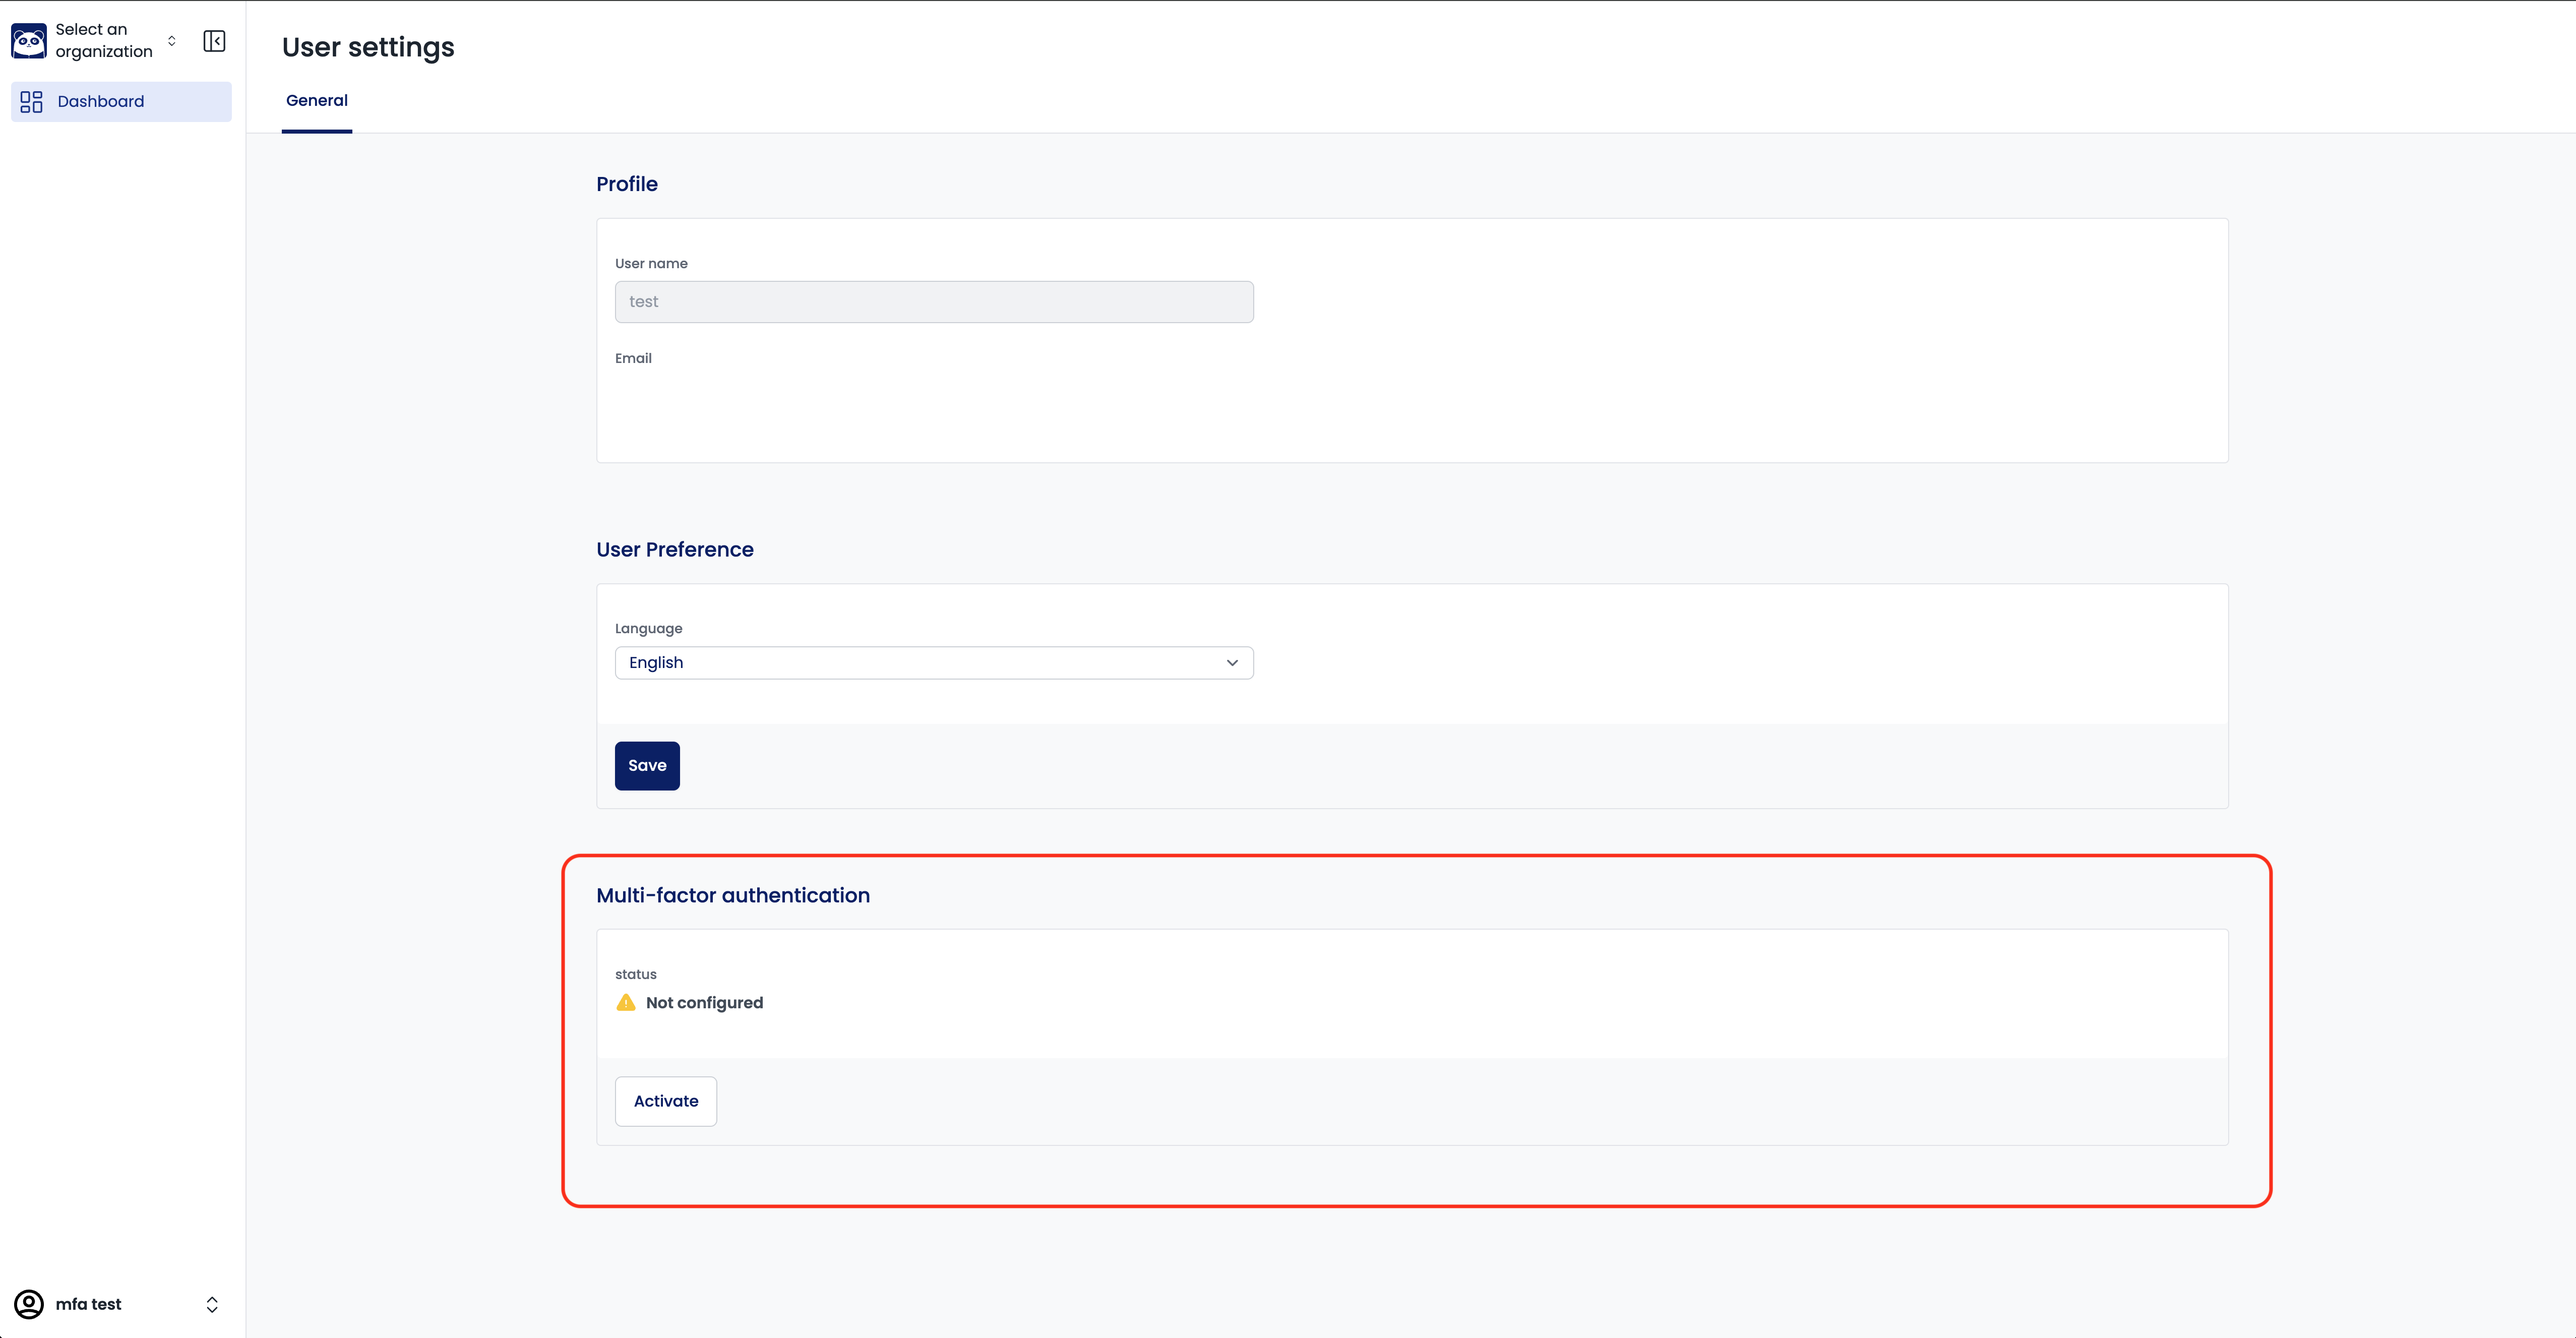Screen dimensions: 2576x1338
Task: Click the yellow warning triangle icon
Action: pyautogui.click(x=626, y=1002)
